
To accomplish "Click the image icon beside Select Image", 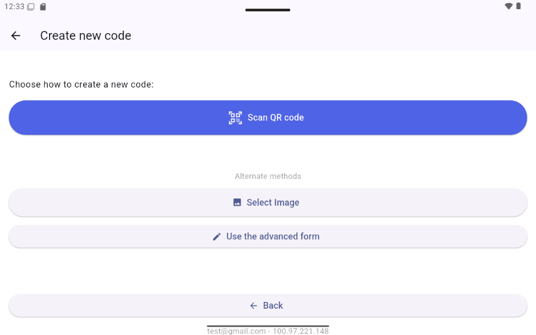I will click(x=237, y=202).
